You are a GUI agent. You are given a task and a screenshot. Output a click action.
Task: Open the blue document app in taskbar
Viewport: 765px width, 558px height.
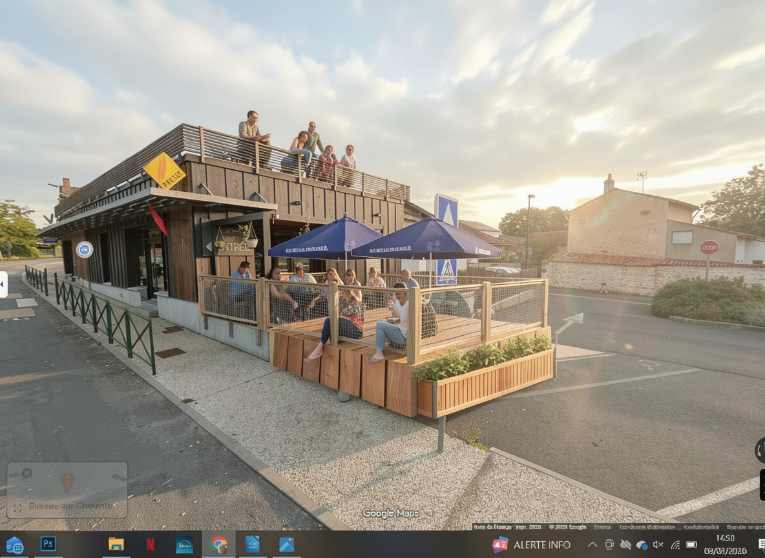pos(253,544)
